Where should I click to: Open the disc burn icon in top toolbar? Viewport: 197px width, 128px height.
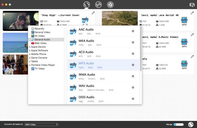coord(98,5)
